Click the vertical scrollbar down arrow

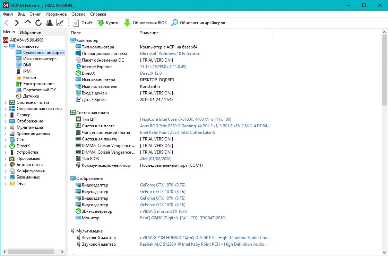(x=384, y=253)
